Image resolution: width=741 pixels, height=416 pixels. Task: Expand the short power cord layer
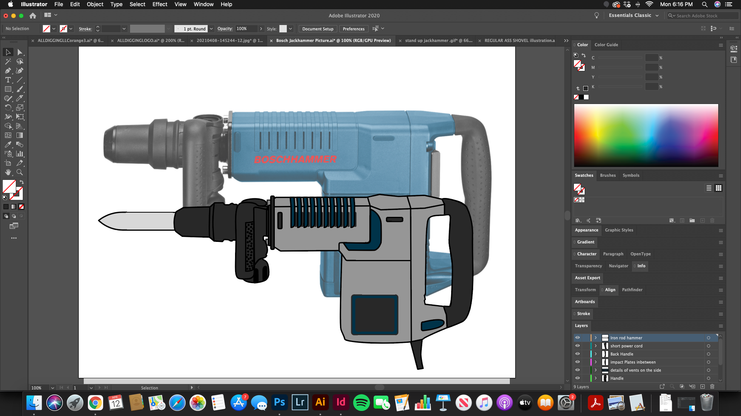596,346
